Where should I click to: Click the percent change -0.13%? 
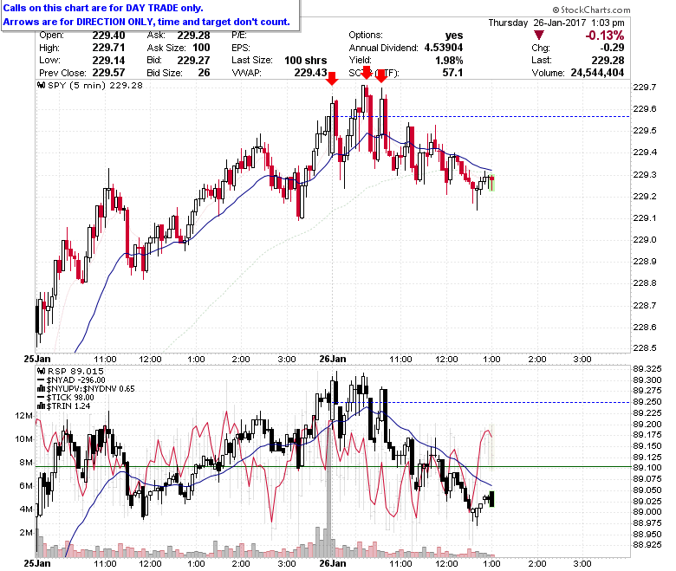[604, 36]
